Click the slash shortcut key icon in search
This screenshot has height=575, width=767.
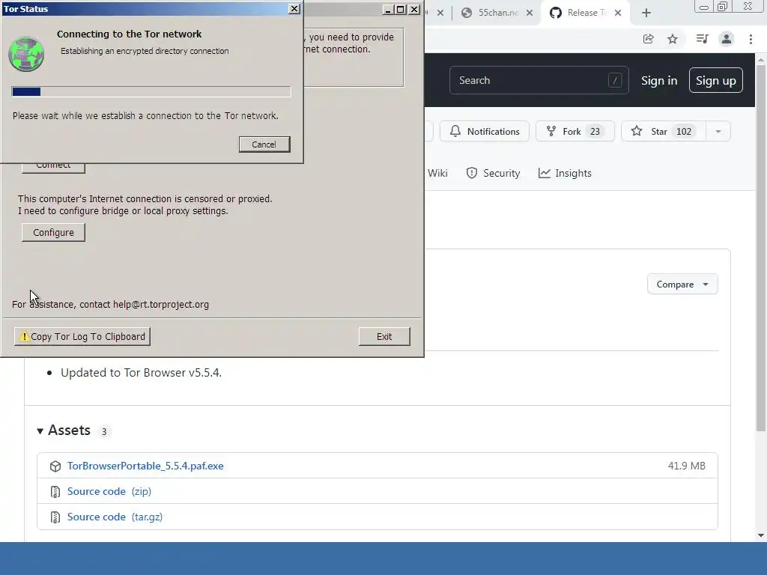(x=615, y=80)
